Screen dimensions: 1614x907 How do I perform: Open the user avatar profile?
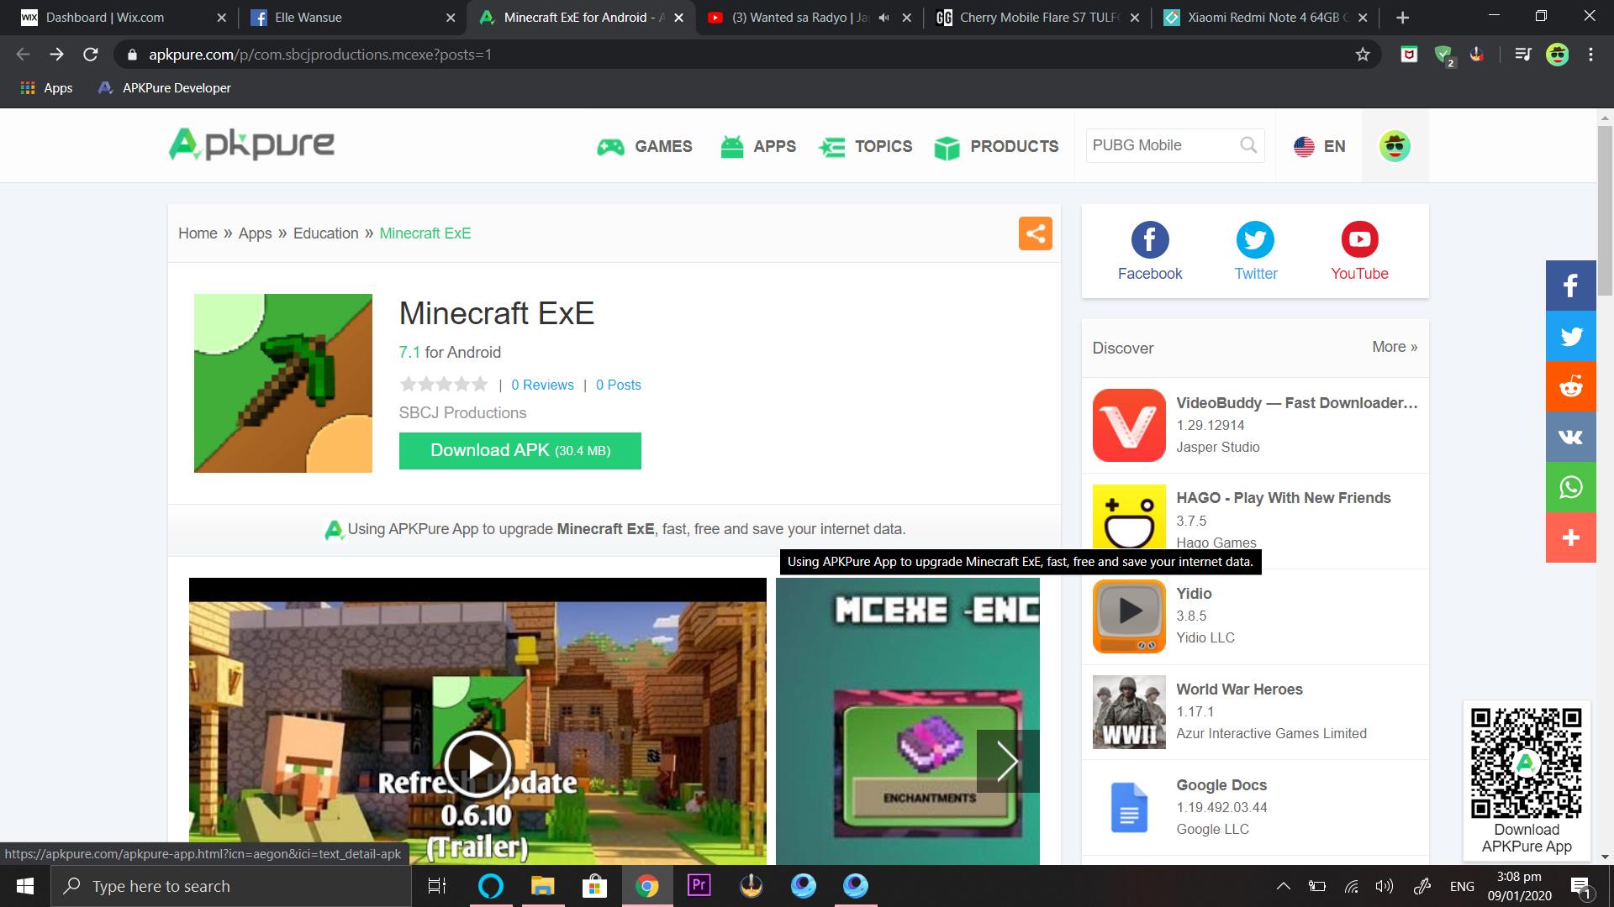pyautogui.click(x=1395, y=146)
